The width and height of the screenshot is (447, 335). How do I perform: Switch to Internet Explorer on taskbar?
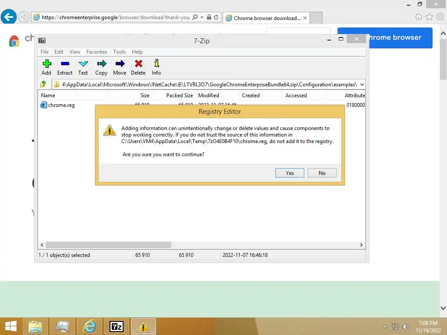click(89, 326)
